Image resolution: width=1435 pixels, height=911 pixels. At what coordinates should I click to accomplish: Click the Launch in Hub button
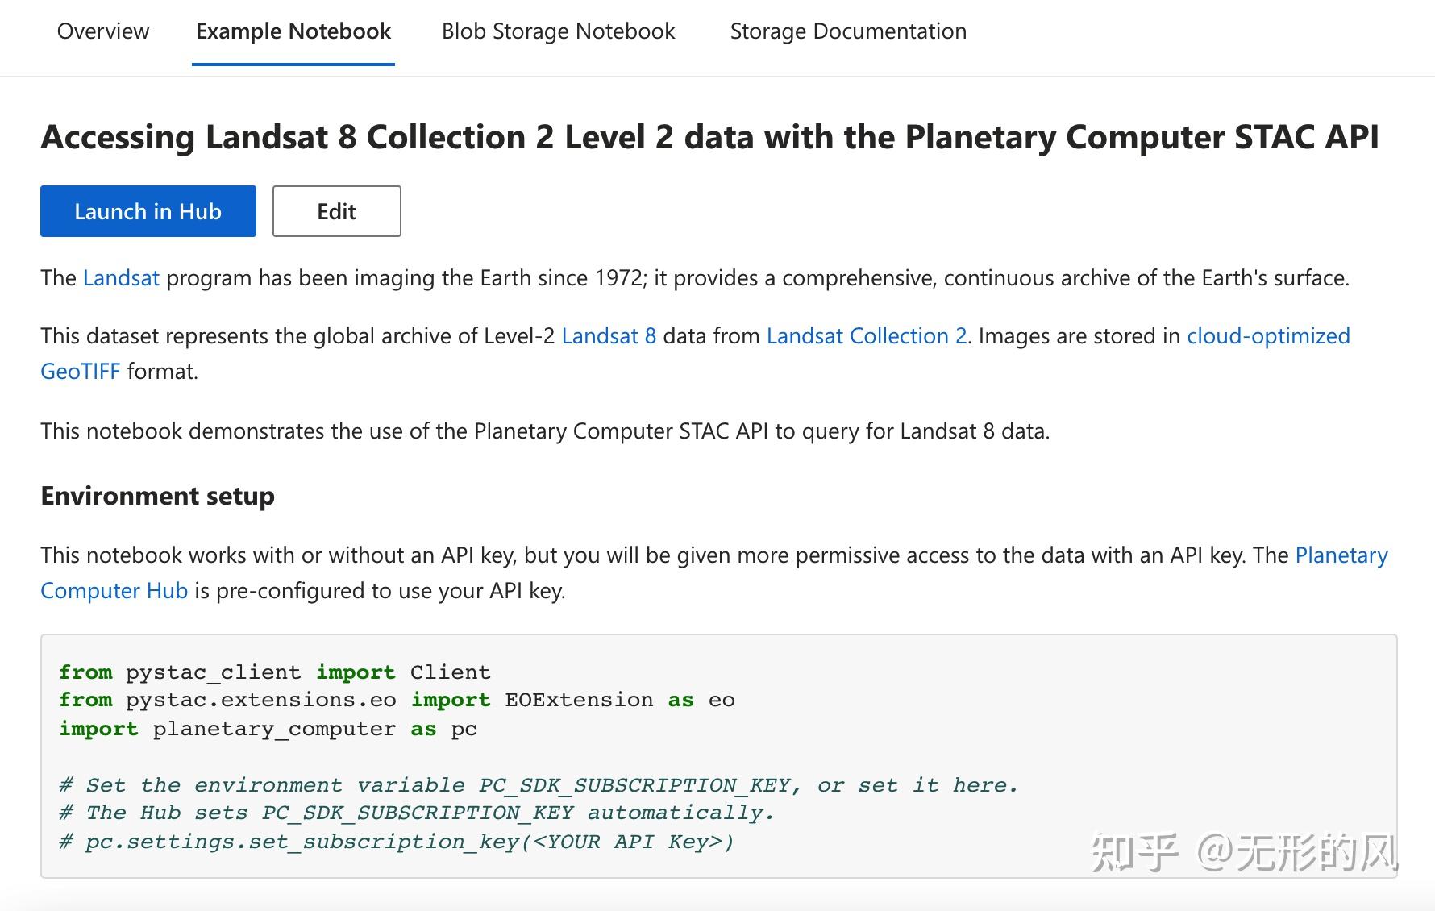(148, 211)
